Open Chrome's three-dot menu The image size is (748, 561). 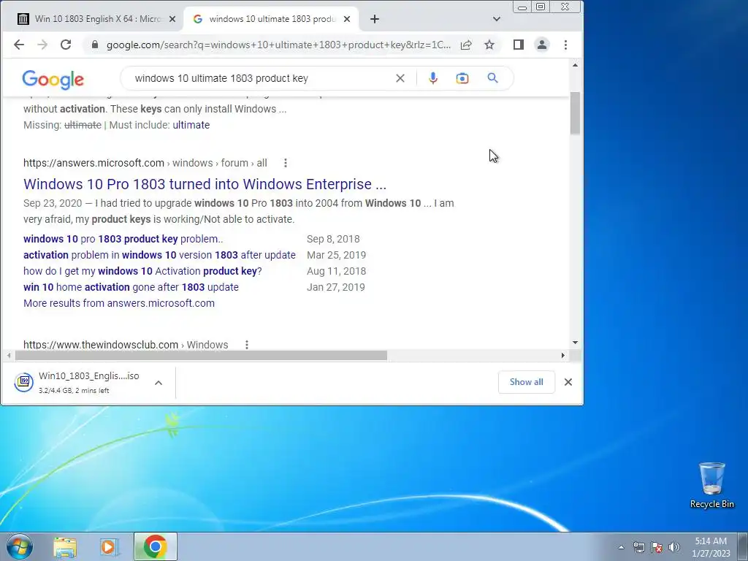pyautogui.click(x=566, y=45)
